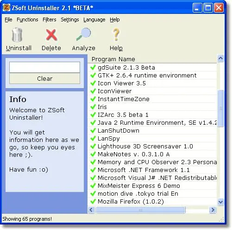Open the Functions menu
The width and height of the screenshot is (232, 230).
[x=27, y=19]
